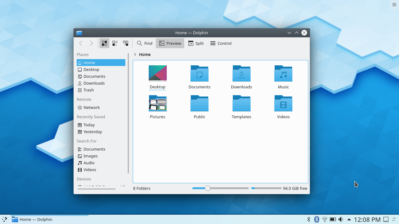
Task: Open the Control menu
Action: point(221,43)
